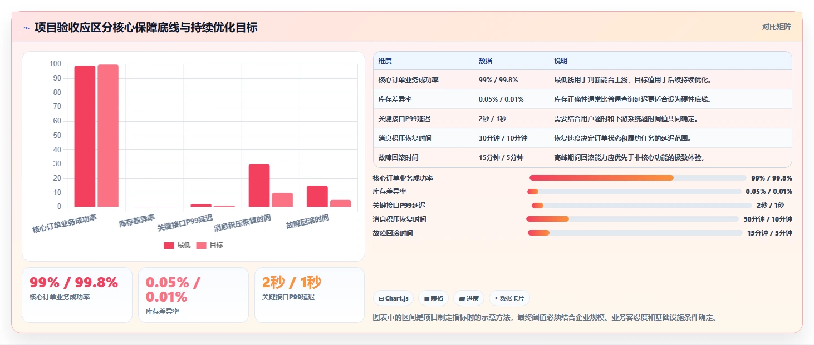Click the 对比矩阵 label in header
Viewport: 814px width, 345px height.
click(x=776, y=27)
